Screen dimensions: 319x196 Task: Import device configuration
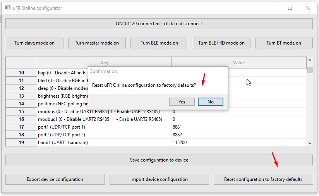pyautogui.click(x=159, y=179)
